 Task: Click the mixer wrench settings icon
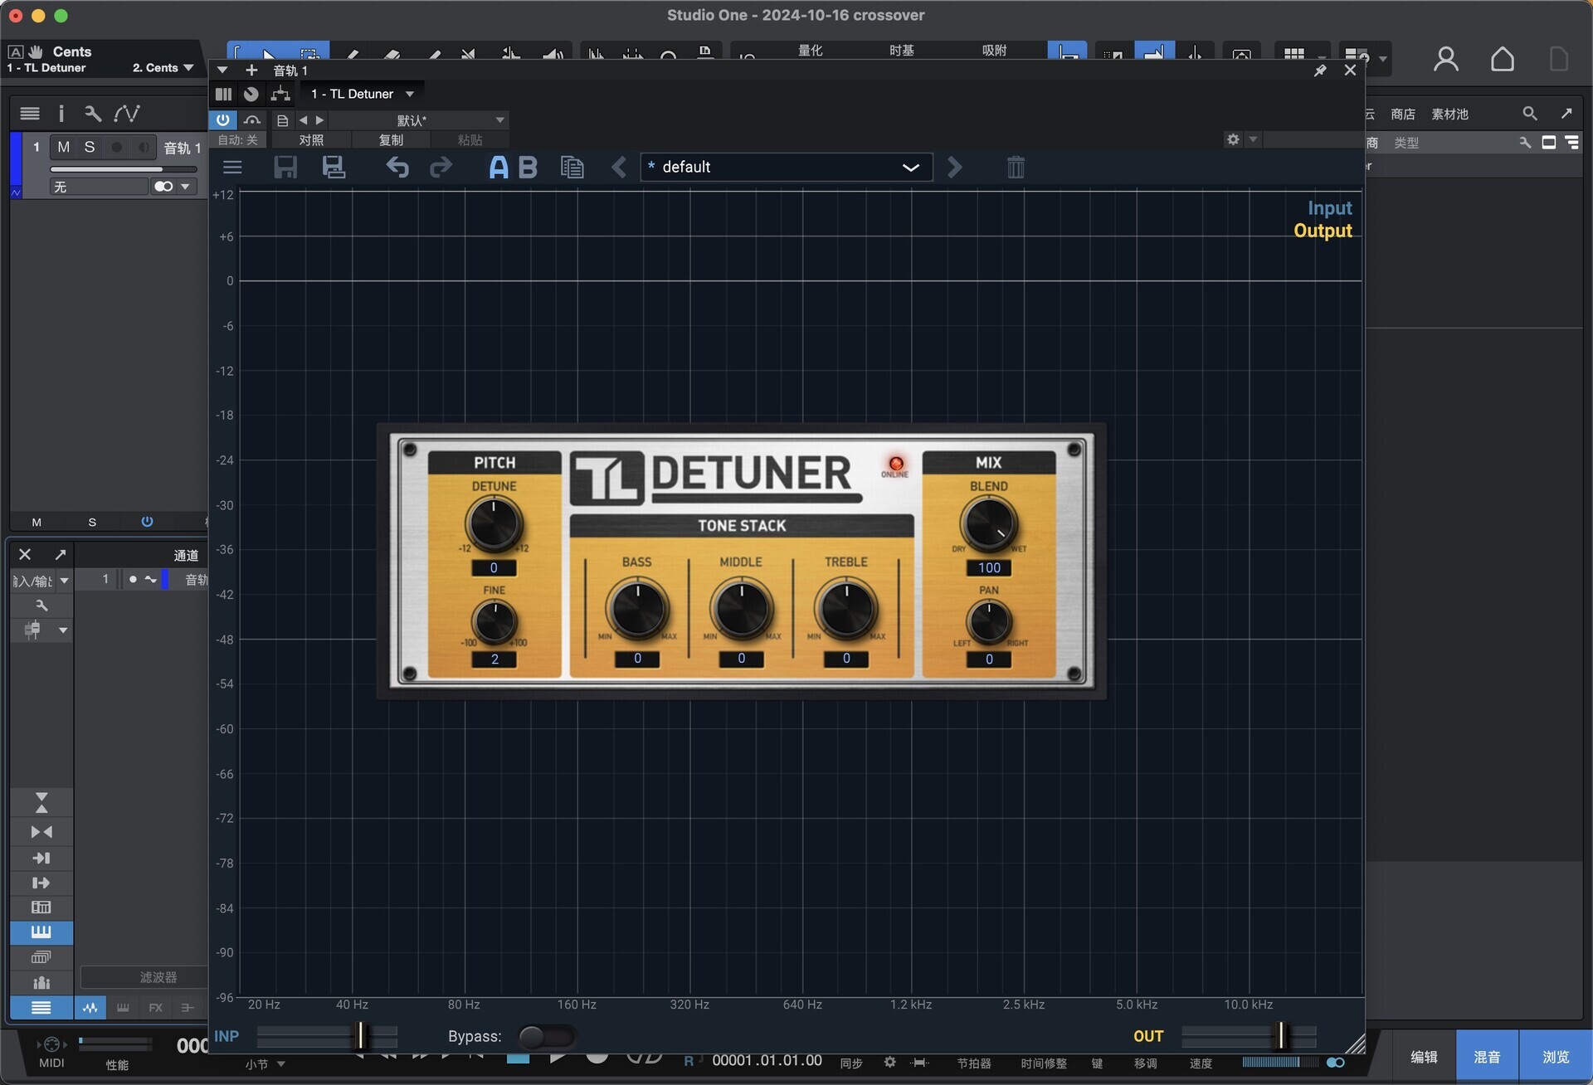point(41,606)
